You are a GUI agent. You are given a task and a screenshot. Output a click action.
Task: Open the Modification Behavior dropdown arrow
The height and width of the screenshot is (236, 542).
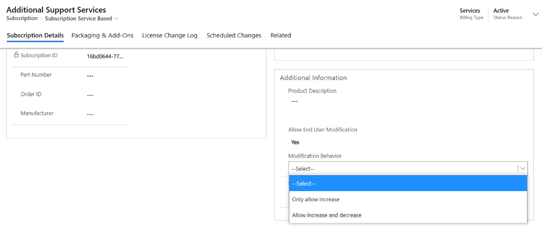(x=523, y=169)
